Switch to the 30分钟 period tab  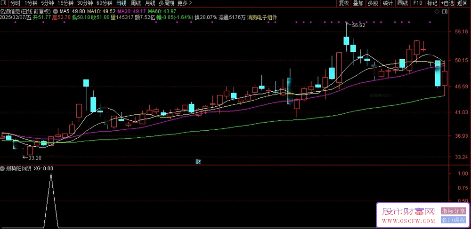pyautogui.click(x=85, y=3)
